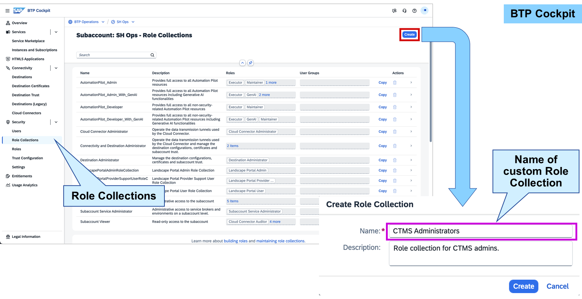Open AutomationPilot_Admin details via row arrow
The image size is (582, 299).
(411, 83)
